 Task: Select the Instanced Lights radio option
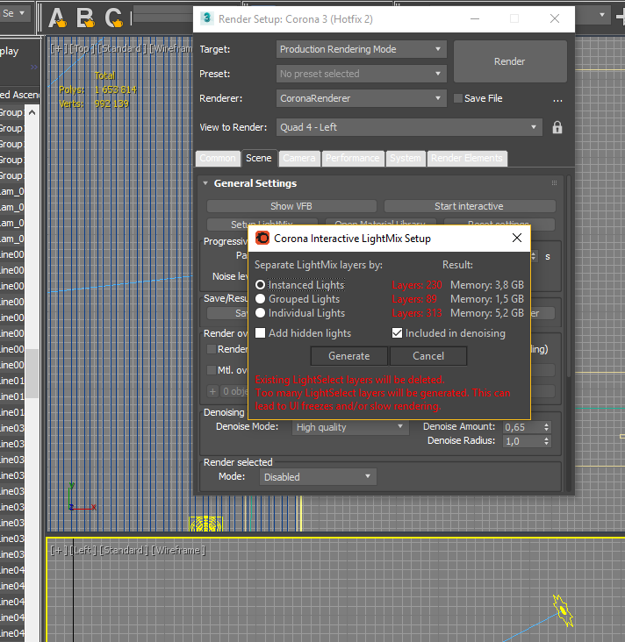tap(260, 284)
